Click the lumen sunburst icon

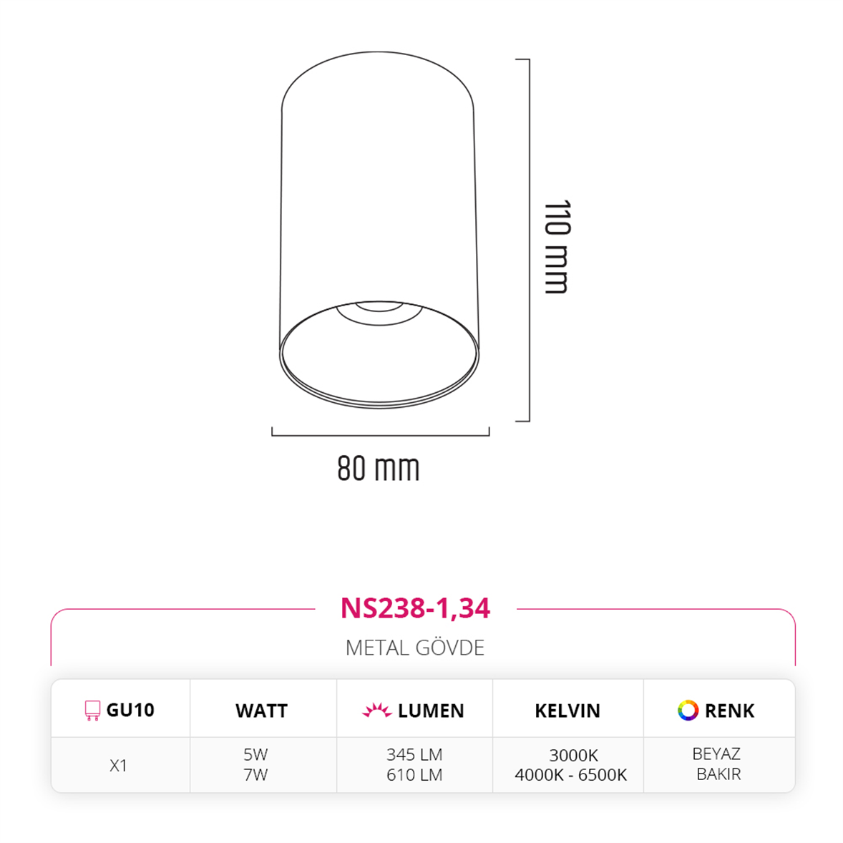point(377,710)
